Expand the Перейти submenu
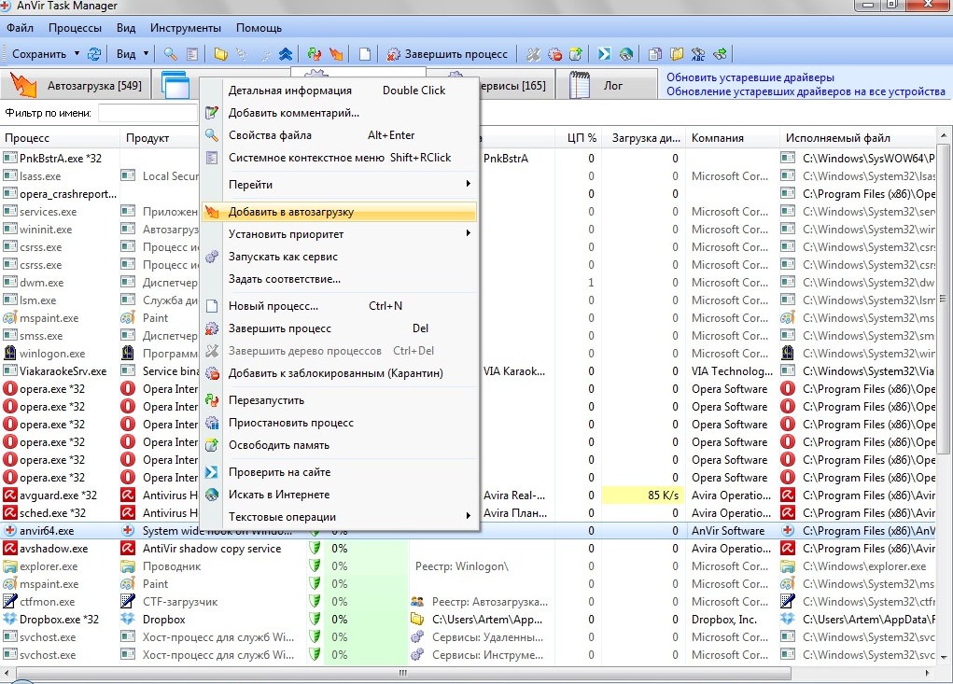 (468, 184)
